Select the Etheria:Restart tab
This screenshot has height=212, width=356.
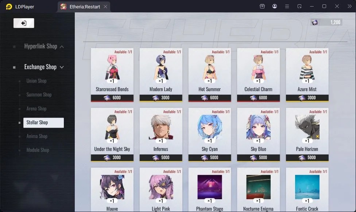click(x=84, y=7)
